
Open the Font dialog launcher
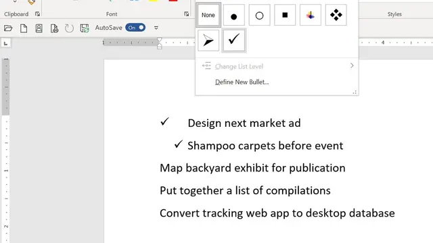pyautogui.click(x=187, y=14)
